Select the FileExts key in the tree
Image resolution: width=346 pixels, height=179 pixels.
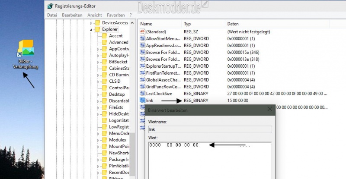[117, 107]
